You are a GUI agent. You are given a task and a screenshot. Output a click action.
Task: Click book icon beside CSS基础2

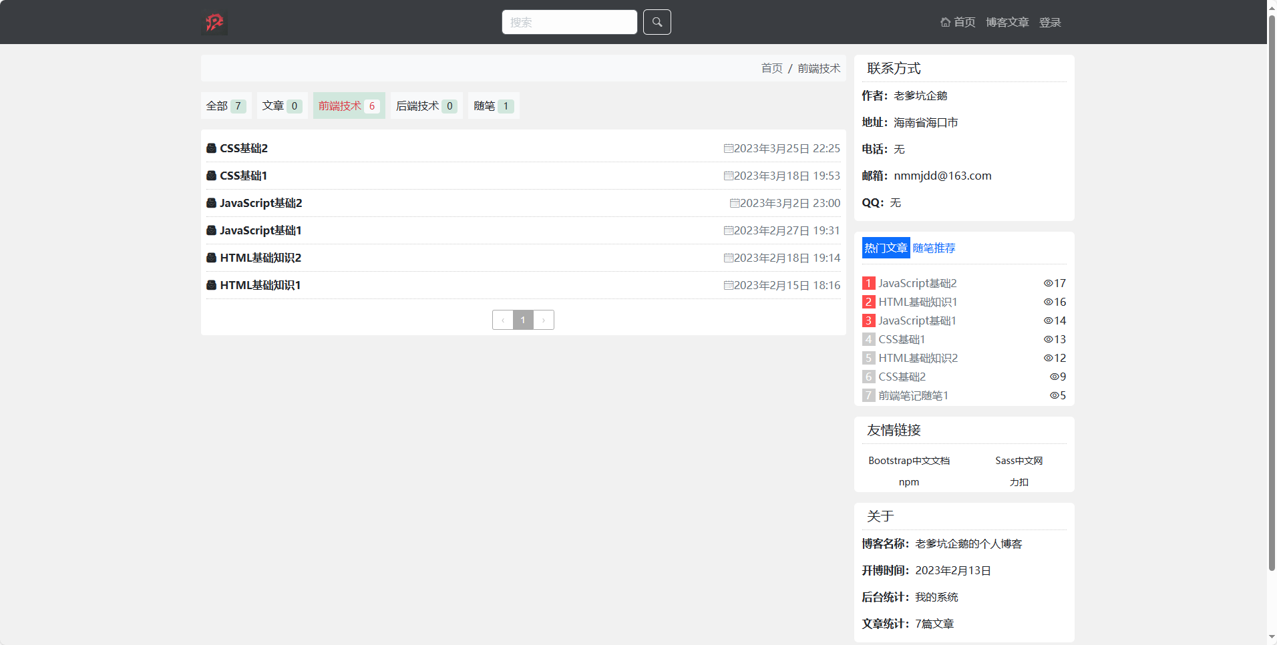pyautogui.click(x=211, y=148)
